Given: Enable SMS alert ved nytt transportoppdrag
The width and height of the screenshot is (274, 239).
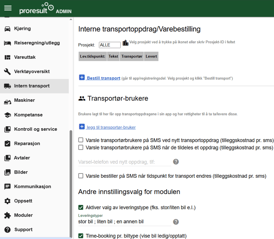Looking at the screenshot, I should 81,140.
